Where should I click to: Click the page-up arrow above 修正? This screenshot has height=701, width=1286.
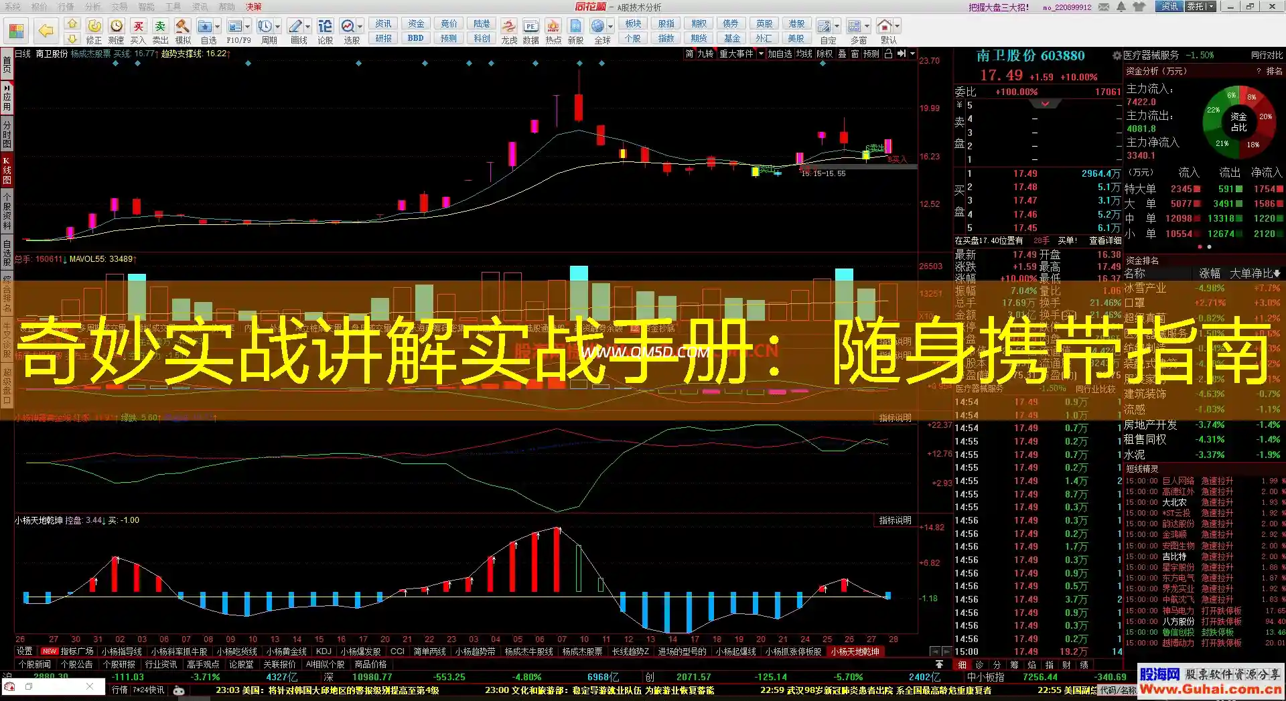[72, 24]
